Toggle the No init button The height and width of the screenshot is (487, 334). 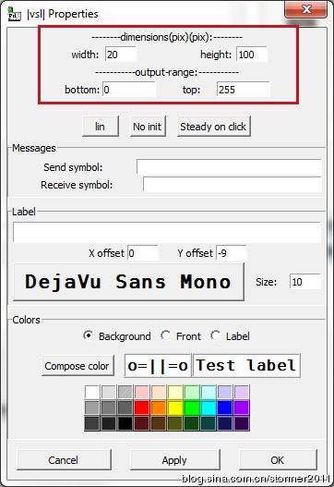[x=148, y=127]
